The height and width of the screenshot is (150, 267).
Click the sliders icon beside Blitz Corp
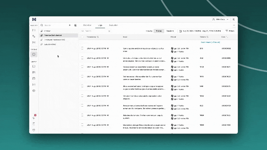[x=234, y=19]
